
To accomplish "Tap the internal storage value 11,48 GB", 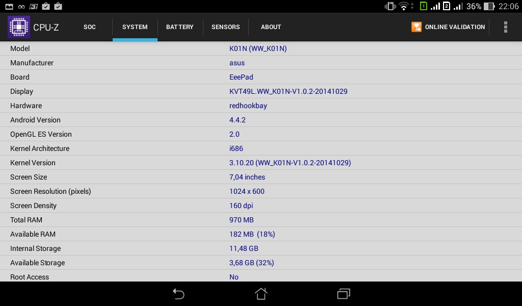I will point(244,249).
